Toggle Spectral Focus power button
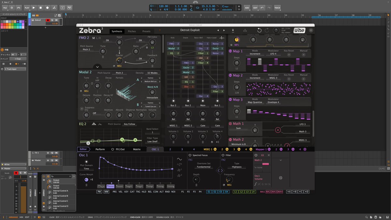 [190, 155]
